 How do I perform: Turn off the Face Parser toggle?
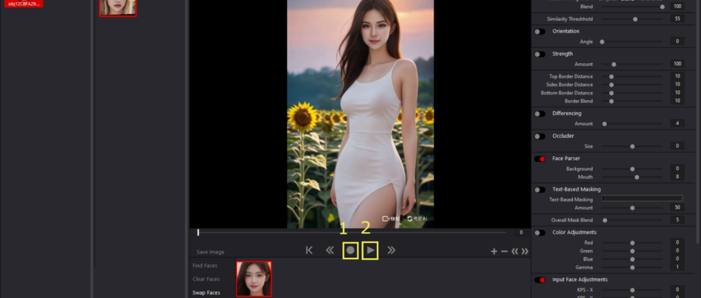coord(540,159)
